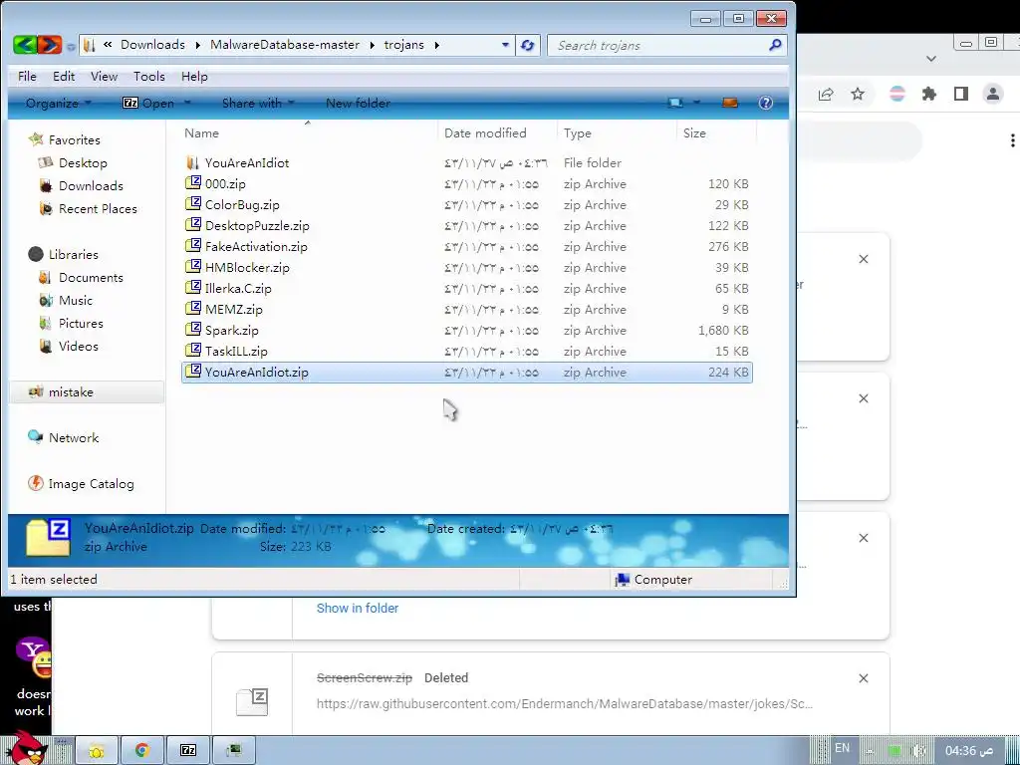Image resolution: width=1020 pixels, height=765 pixels.
Task: Open Videos library in sidebar
Action: 69,346
